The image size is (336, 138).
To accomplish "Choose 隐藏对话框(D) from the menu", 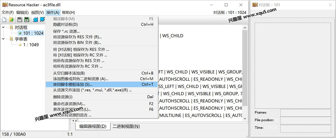I will coord(102,24).
